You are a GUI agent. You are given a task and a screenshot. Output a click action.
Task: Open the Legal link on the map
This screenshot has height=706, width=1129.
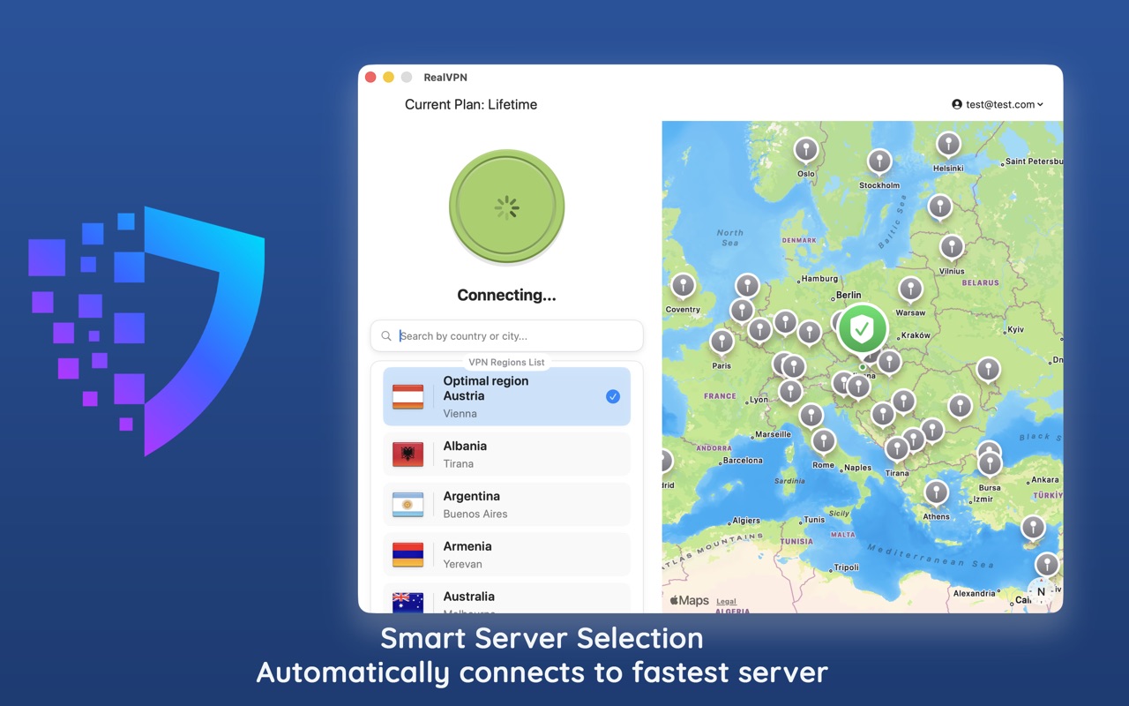[x=726, y=601]
